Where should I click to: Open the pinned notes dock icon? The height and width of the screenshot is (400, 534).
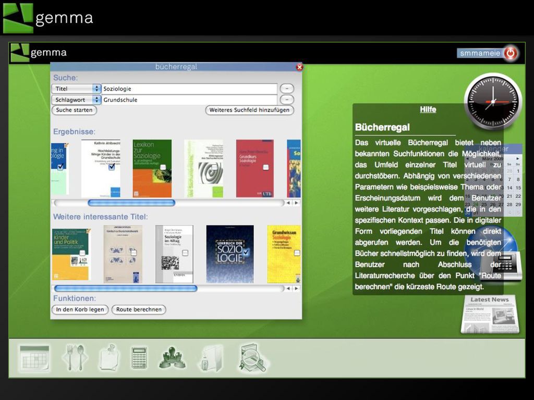point(110,357)
